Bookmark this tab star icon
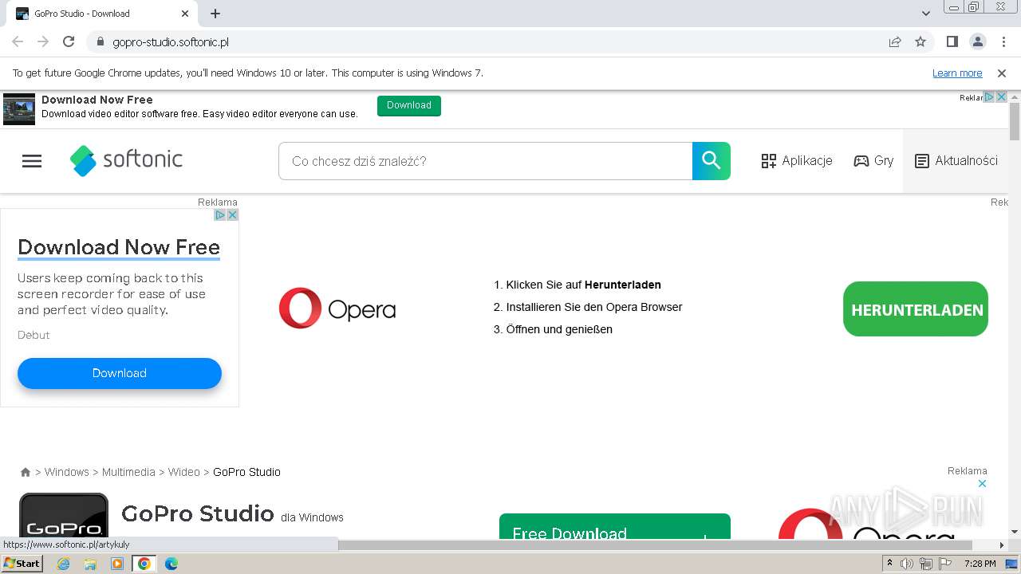The height and width of the screenshot is (574, 1021). click(x=920, y=41)
